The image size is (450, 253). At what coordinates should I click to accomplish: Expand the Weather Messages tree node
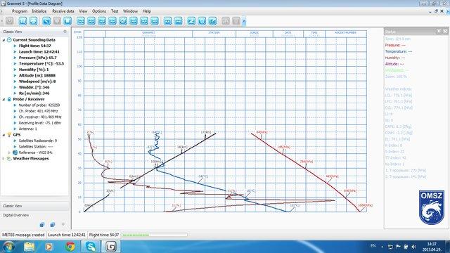click(4, 159)
